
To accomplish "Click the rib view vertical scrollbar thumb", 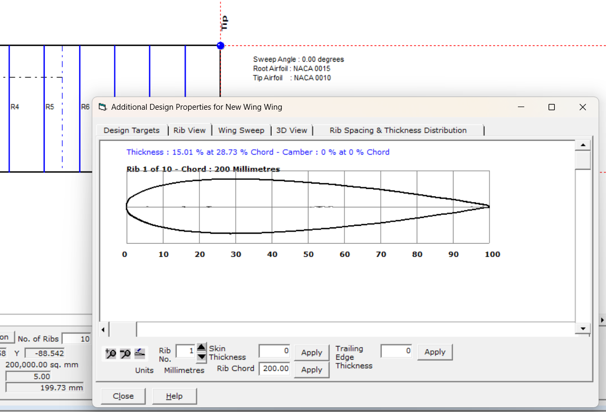I will [x=583, y=160].
